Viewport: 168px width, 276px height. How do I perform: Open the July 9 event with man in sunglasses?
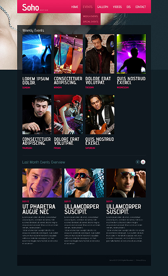(x=126, y=183)
